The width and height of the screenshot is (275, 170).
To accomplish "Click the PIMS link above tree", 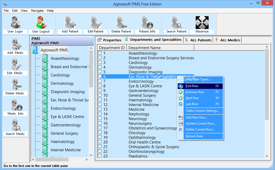I will point(36,38).
